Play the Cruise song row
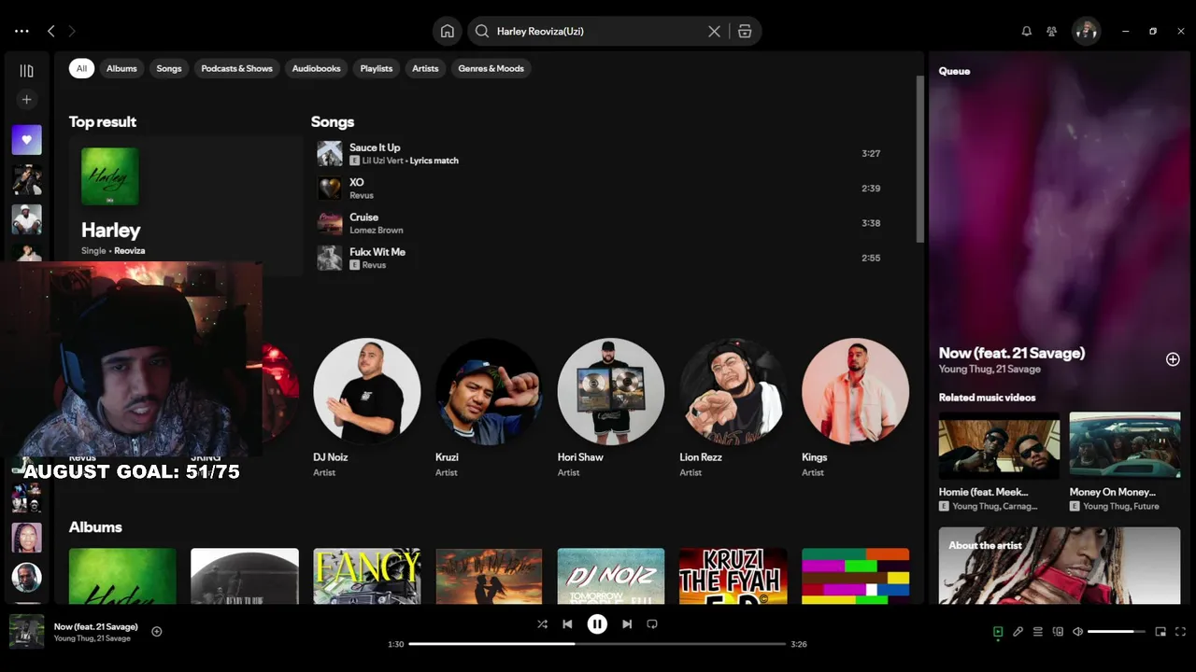 point(604,223)
